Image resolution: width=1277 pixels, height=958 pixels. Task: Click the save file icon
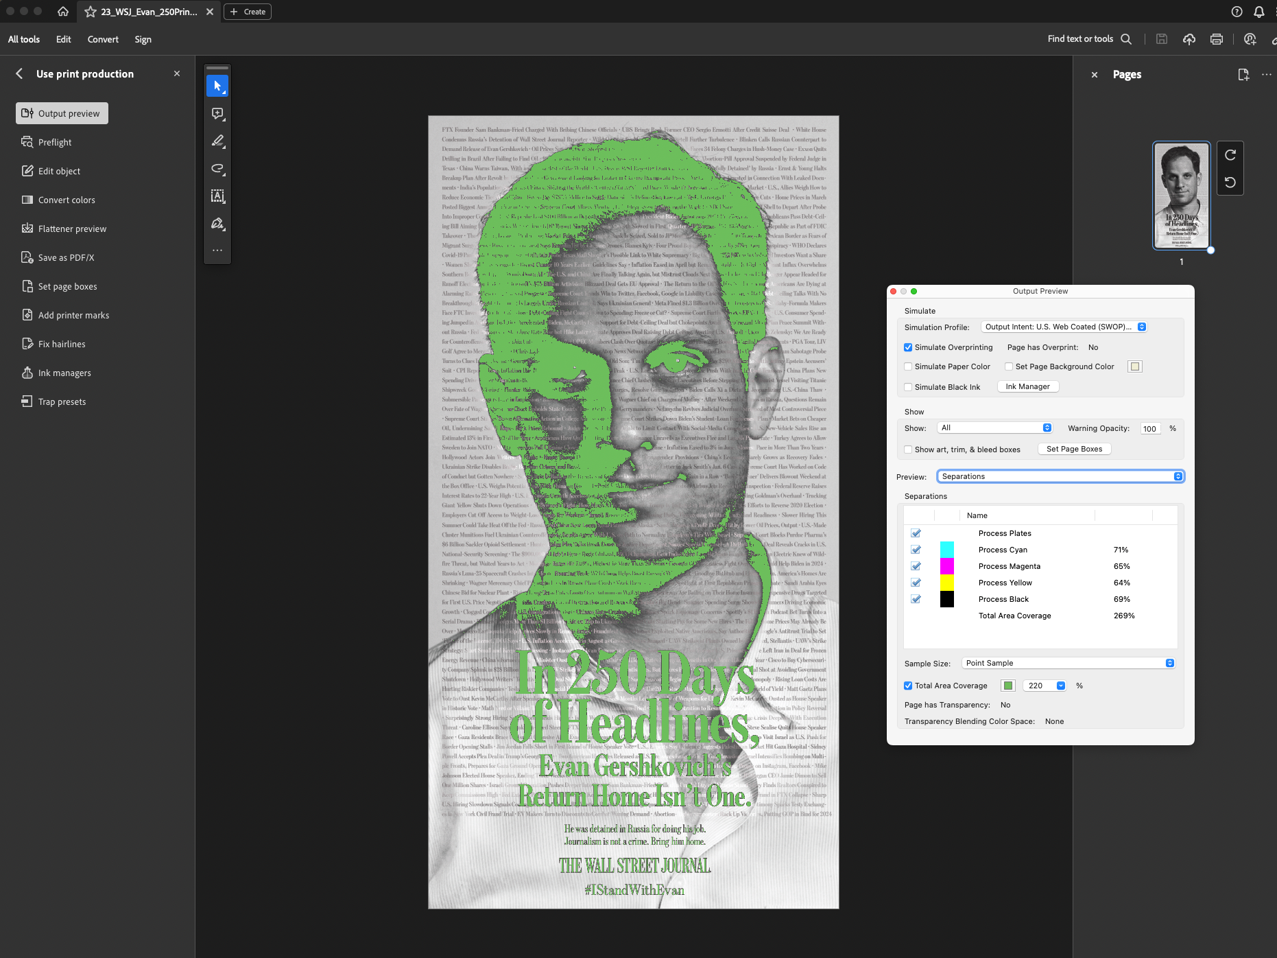tap(1162, 39)
